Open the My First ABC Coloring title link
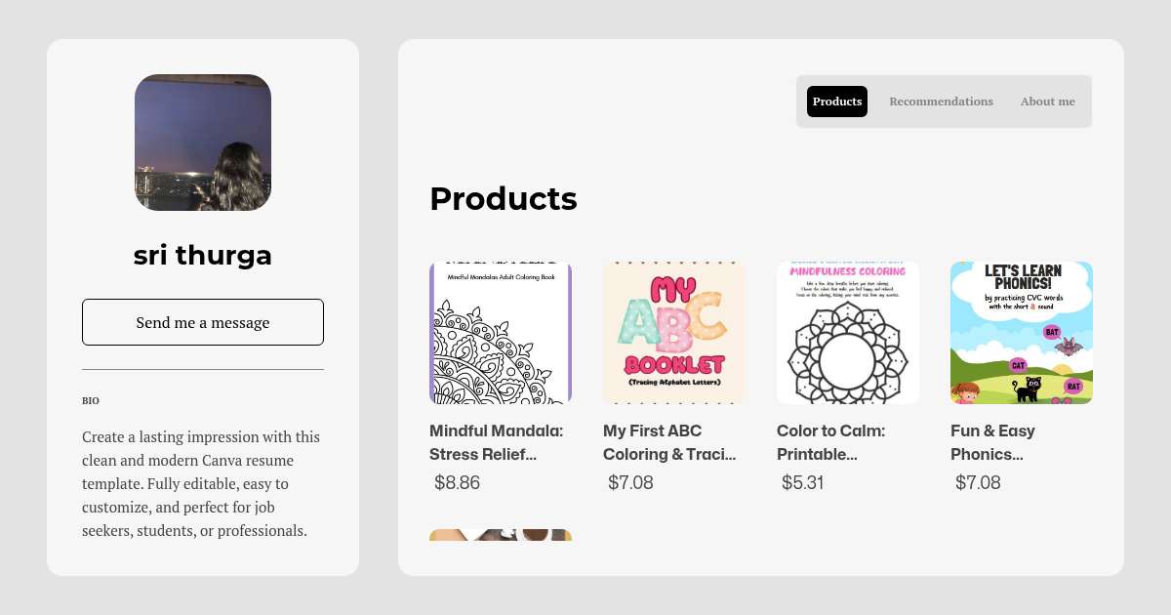 [669, 442]
